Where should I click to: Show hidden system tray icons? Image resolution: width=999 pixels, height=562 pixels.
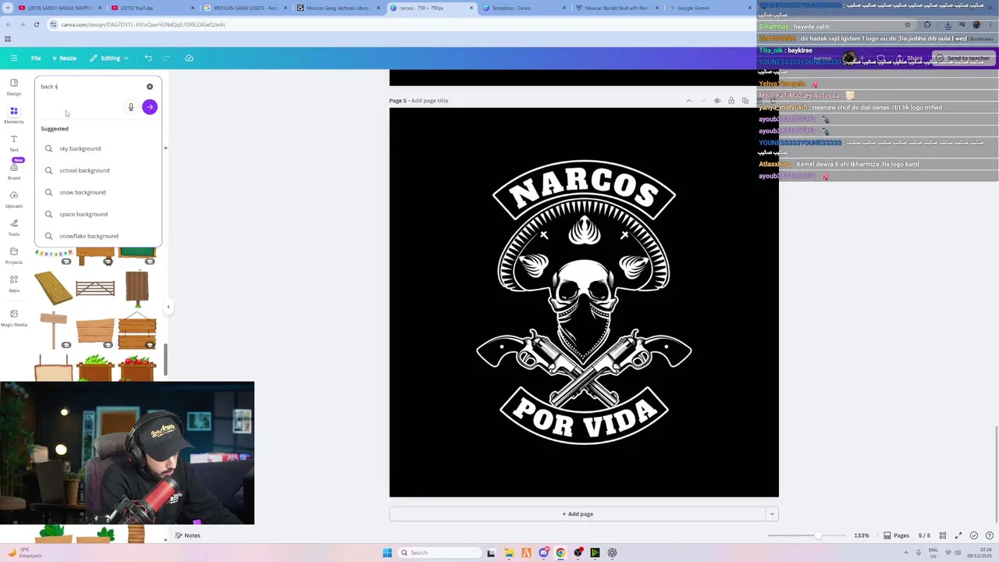(905, 553)
